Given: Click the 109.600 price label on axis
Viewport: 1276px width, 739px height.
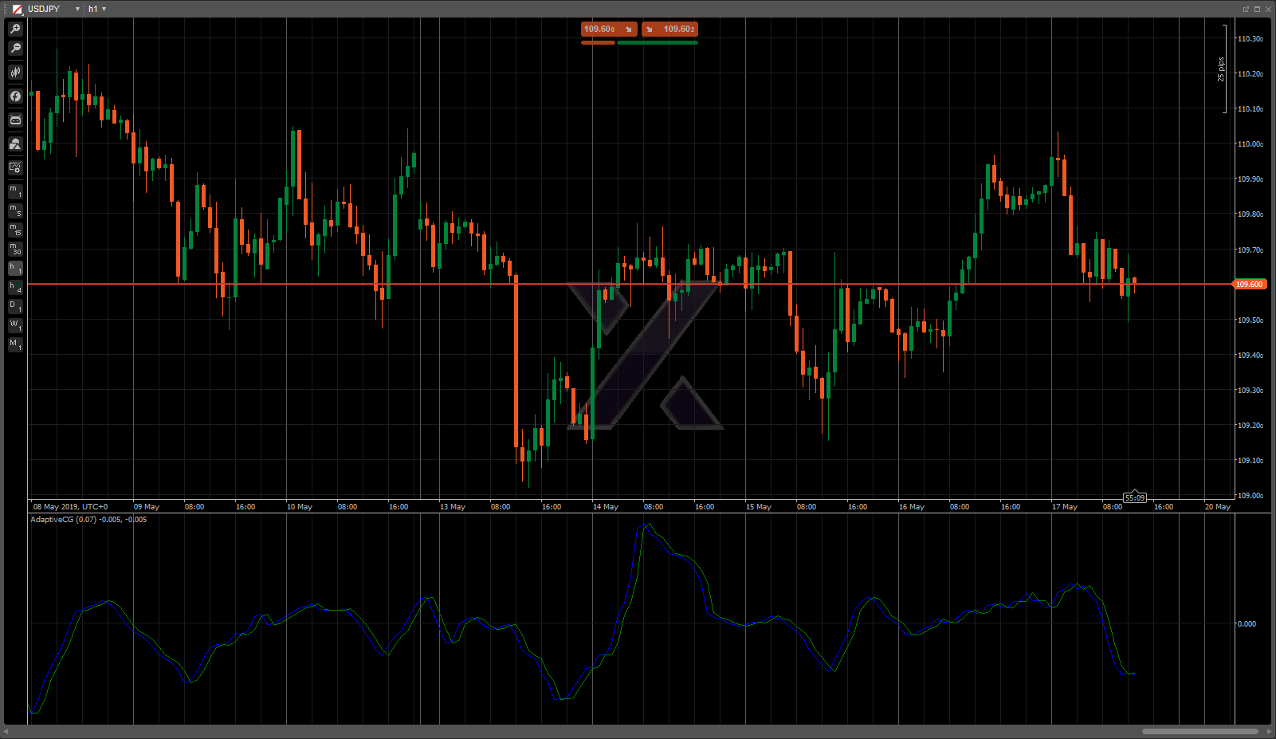Looking at the screenshot, I should [1249, 284].
